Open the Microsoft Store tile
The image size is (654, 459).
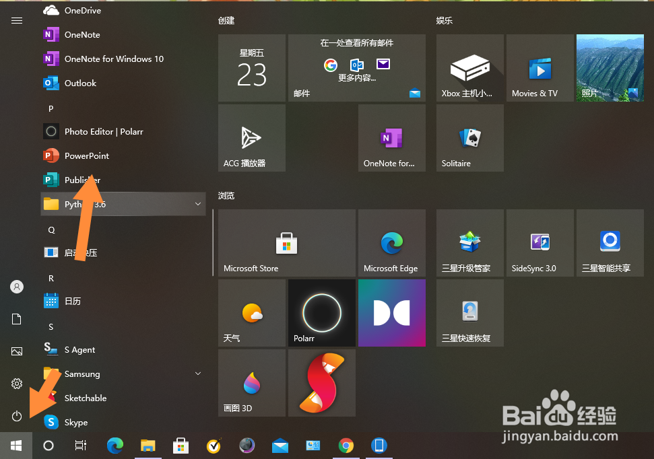coord(287,243)
